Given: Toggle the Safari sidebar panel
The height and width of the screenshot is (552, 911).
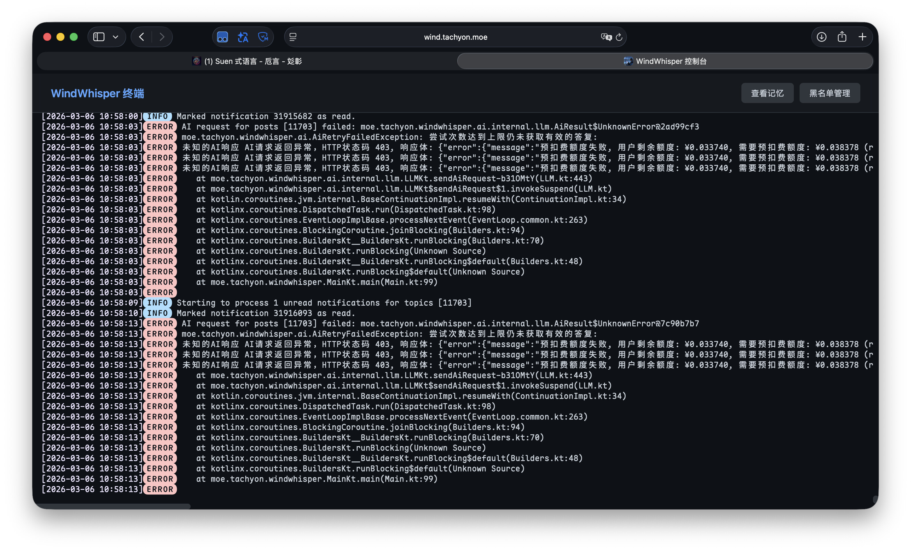Looking at the screenshot, I should 99,37.
